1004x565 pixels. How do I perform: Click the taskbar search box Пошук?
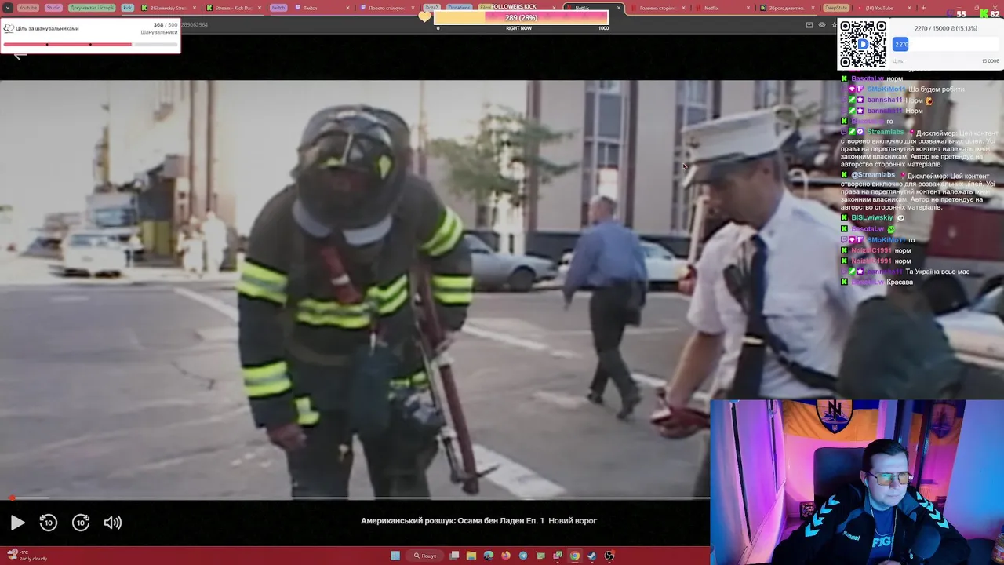[x=424, y=556]
